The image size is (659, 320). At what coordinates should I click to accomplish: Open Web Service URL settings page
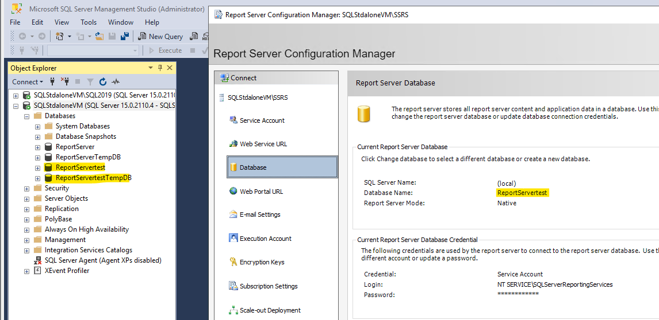tap(258, 144)
